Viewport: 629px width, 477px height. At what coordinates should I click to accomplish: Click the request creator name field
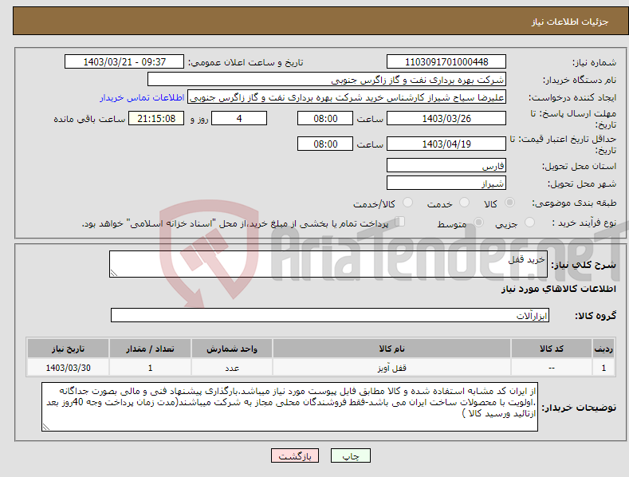347,97
